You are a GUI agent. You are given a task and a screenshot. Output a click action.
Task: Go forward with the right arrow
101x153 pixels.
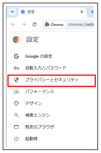coord(24,24)
